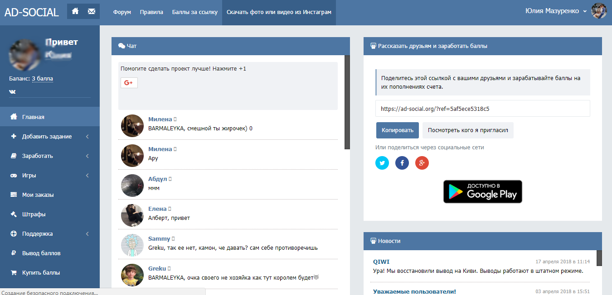Share via Twitter icon
Image resolution: width=612 pixels, height=295 pixels.
tap(382, 163)
